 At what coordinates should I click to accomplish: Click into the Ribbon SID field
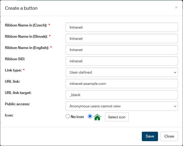pyautogui.click(x=122, y=61)
